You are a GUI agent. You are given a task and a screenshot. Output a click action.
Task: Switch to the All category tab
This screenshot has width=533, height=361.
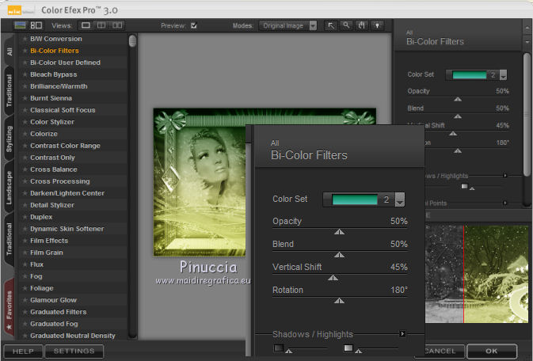10,51
